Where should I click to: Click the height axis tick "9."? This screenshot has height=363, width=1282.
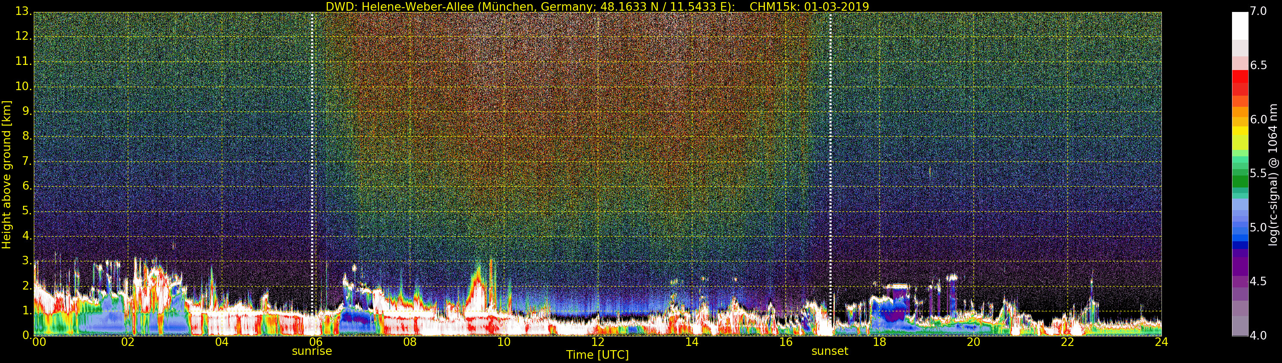[x=26, y=111]
